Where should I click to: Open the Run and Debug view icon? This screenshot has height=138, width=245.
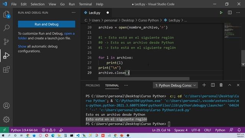[6, 56]
